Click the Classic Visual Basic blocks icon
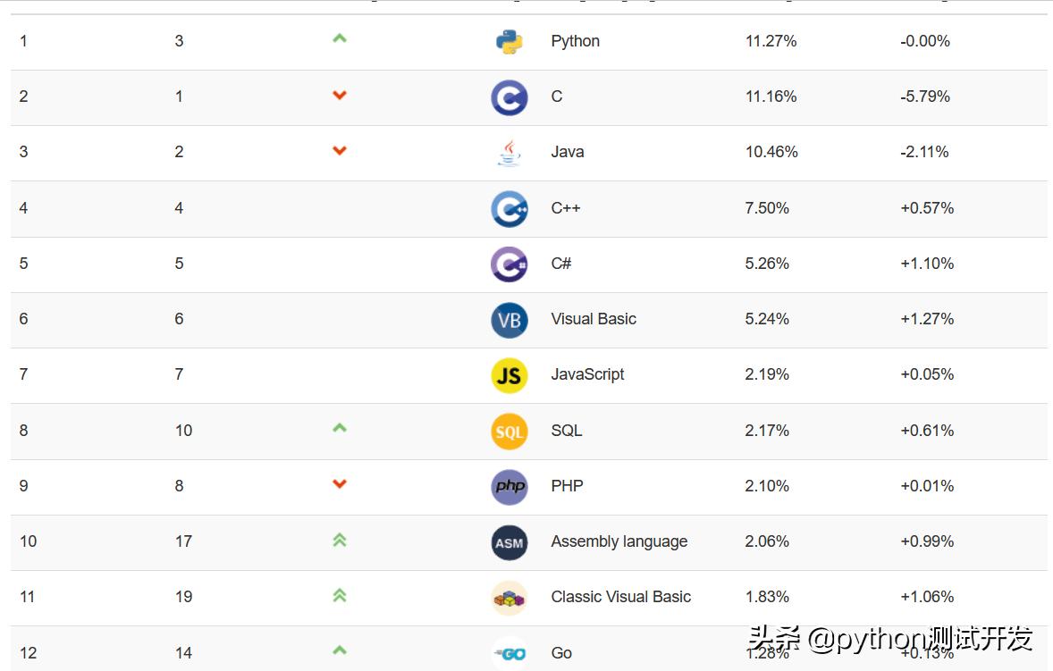Image resolution: width=1053 pixels, height=671 pixels. point(509,598)
